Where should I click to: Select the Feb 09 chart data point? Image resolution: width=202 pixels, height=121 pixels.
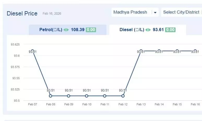[x=68, y=96]
